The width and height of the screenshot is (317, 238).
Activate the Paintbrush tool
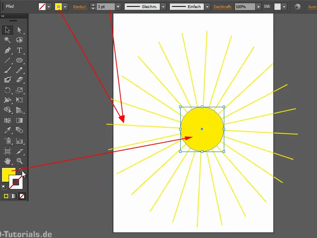8,70
